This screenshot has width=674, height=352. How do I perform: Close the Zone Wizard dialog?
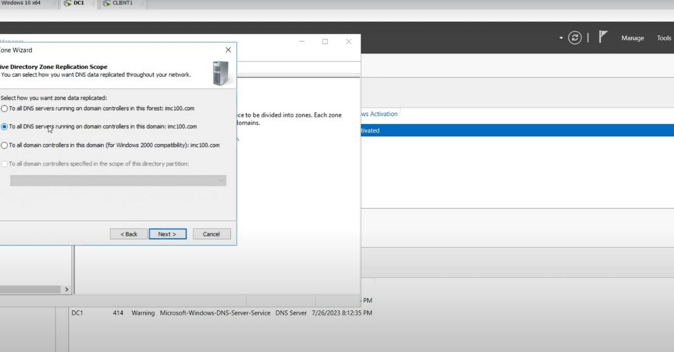pos(228,50)
